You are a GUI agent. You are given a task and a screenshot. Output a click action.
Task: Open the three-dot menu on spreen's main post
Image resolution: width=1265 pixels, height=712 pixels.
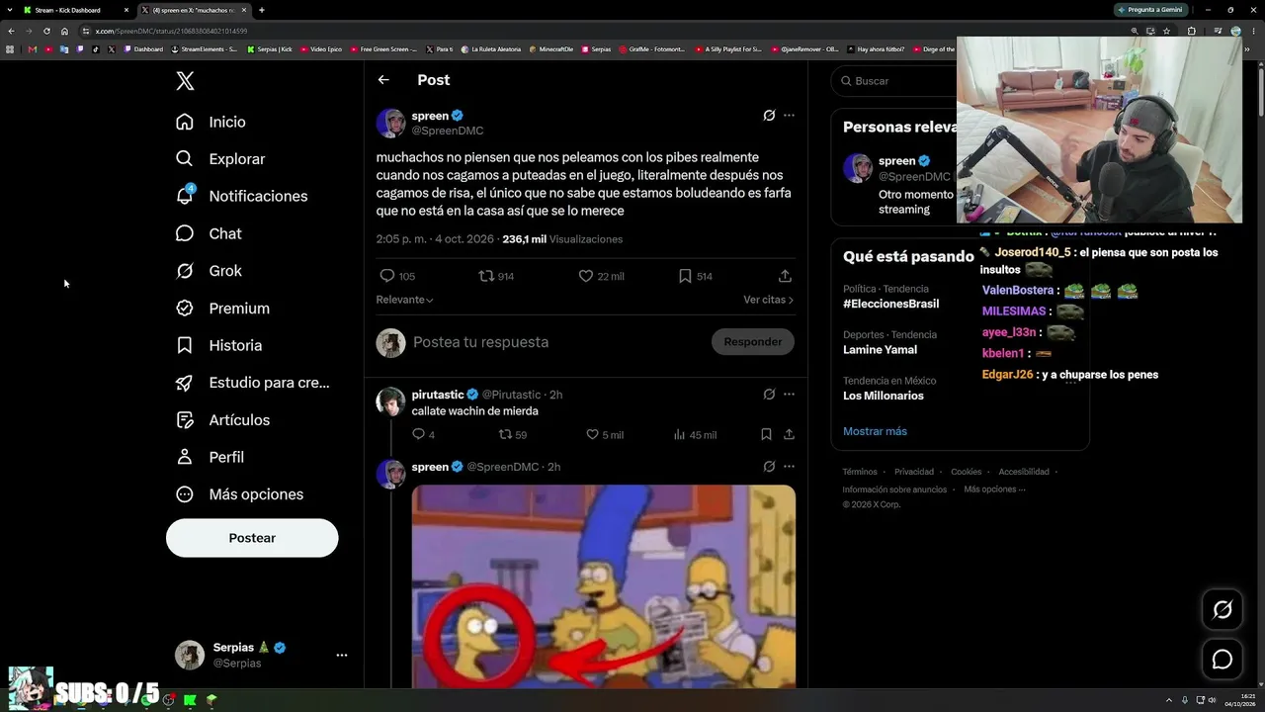(789, 116)
